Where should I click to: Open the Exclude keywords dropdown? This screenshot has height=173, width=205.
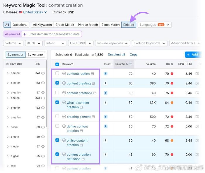click(149, 43)
